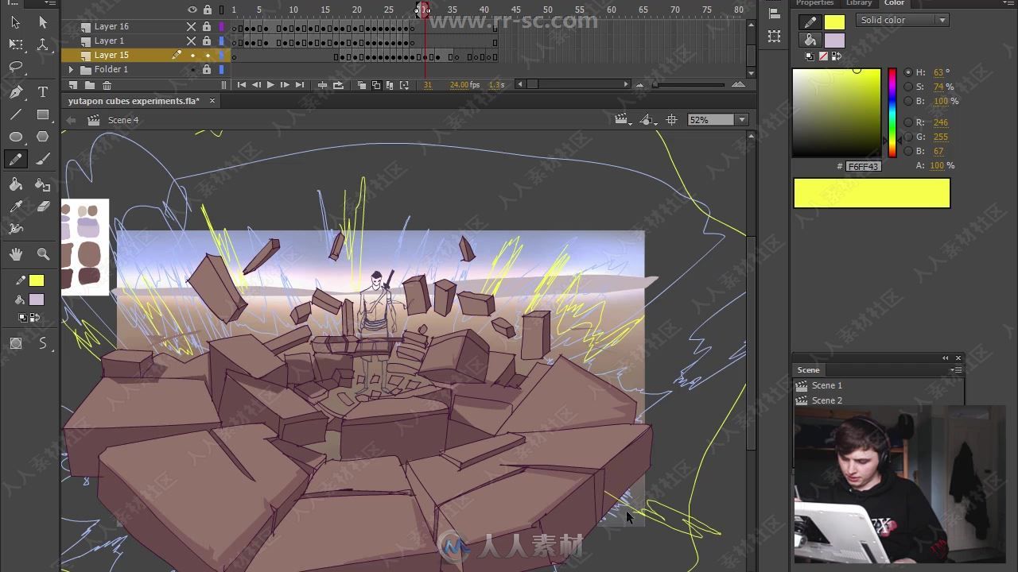Select the Hand tool

[x=16, y=254]
